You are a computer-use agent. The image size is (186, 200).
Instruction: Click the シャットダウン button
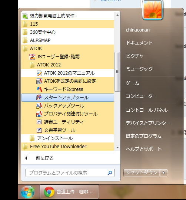(142, 173)
